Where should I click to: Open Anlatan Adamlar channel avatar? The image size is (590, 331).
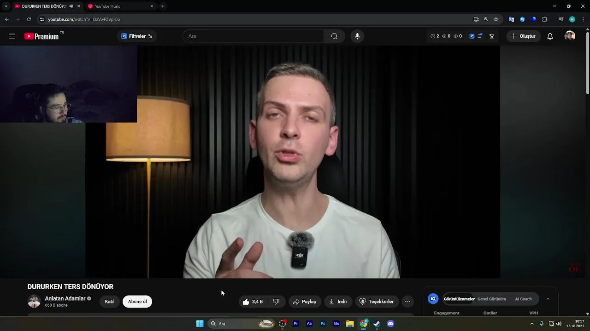coord(34,302)
